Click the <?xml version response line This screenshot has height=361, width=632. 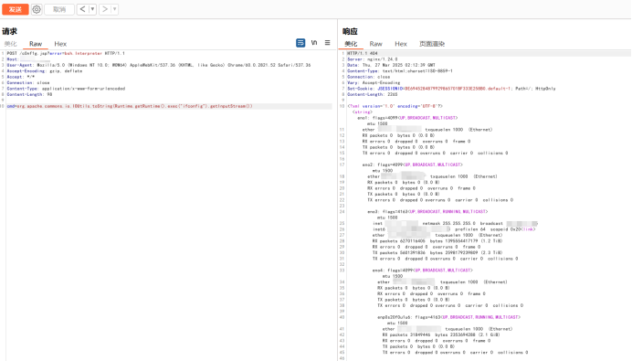(395, 106)
